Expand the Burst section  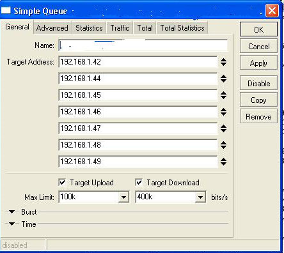coord(12,212)
